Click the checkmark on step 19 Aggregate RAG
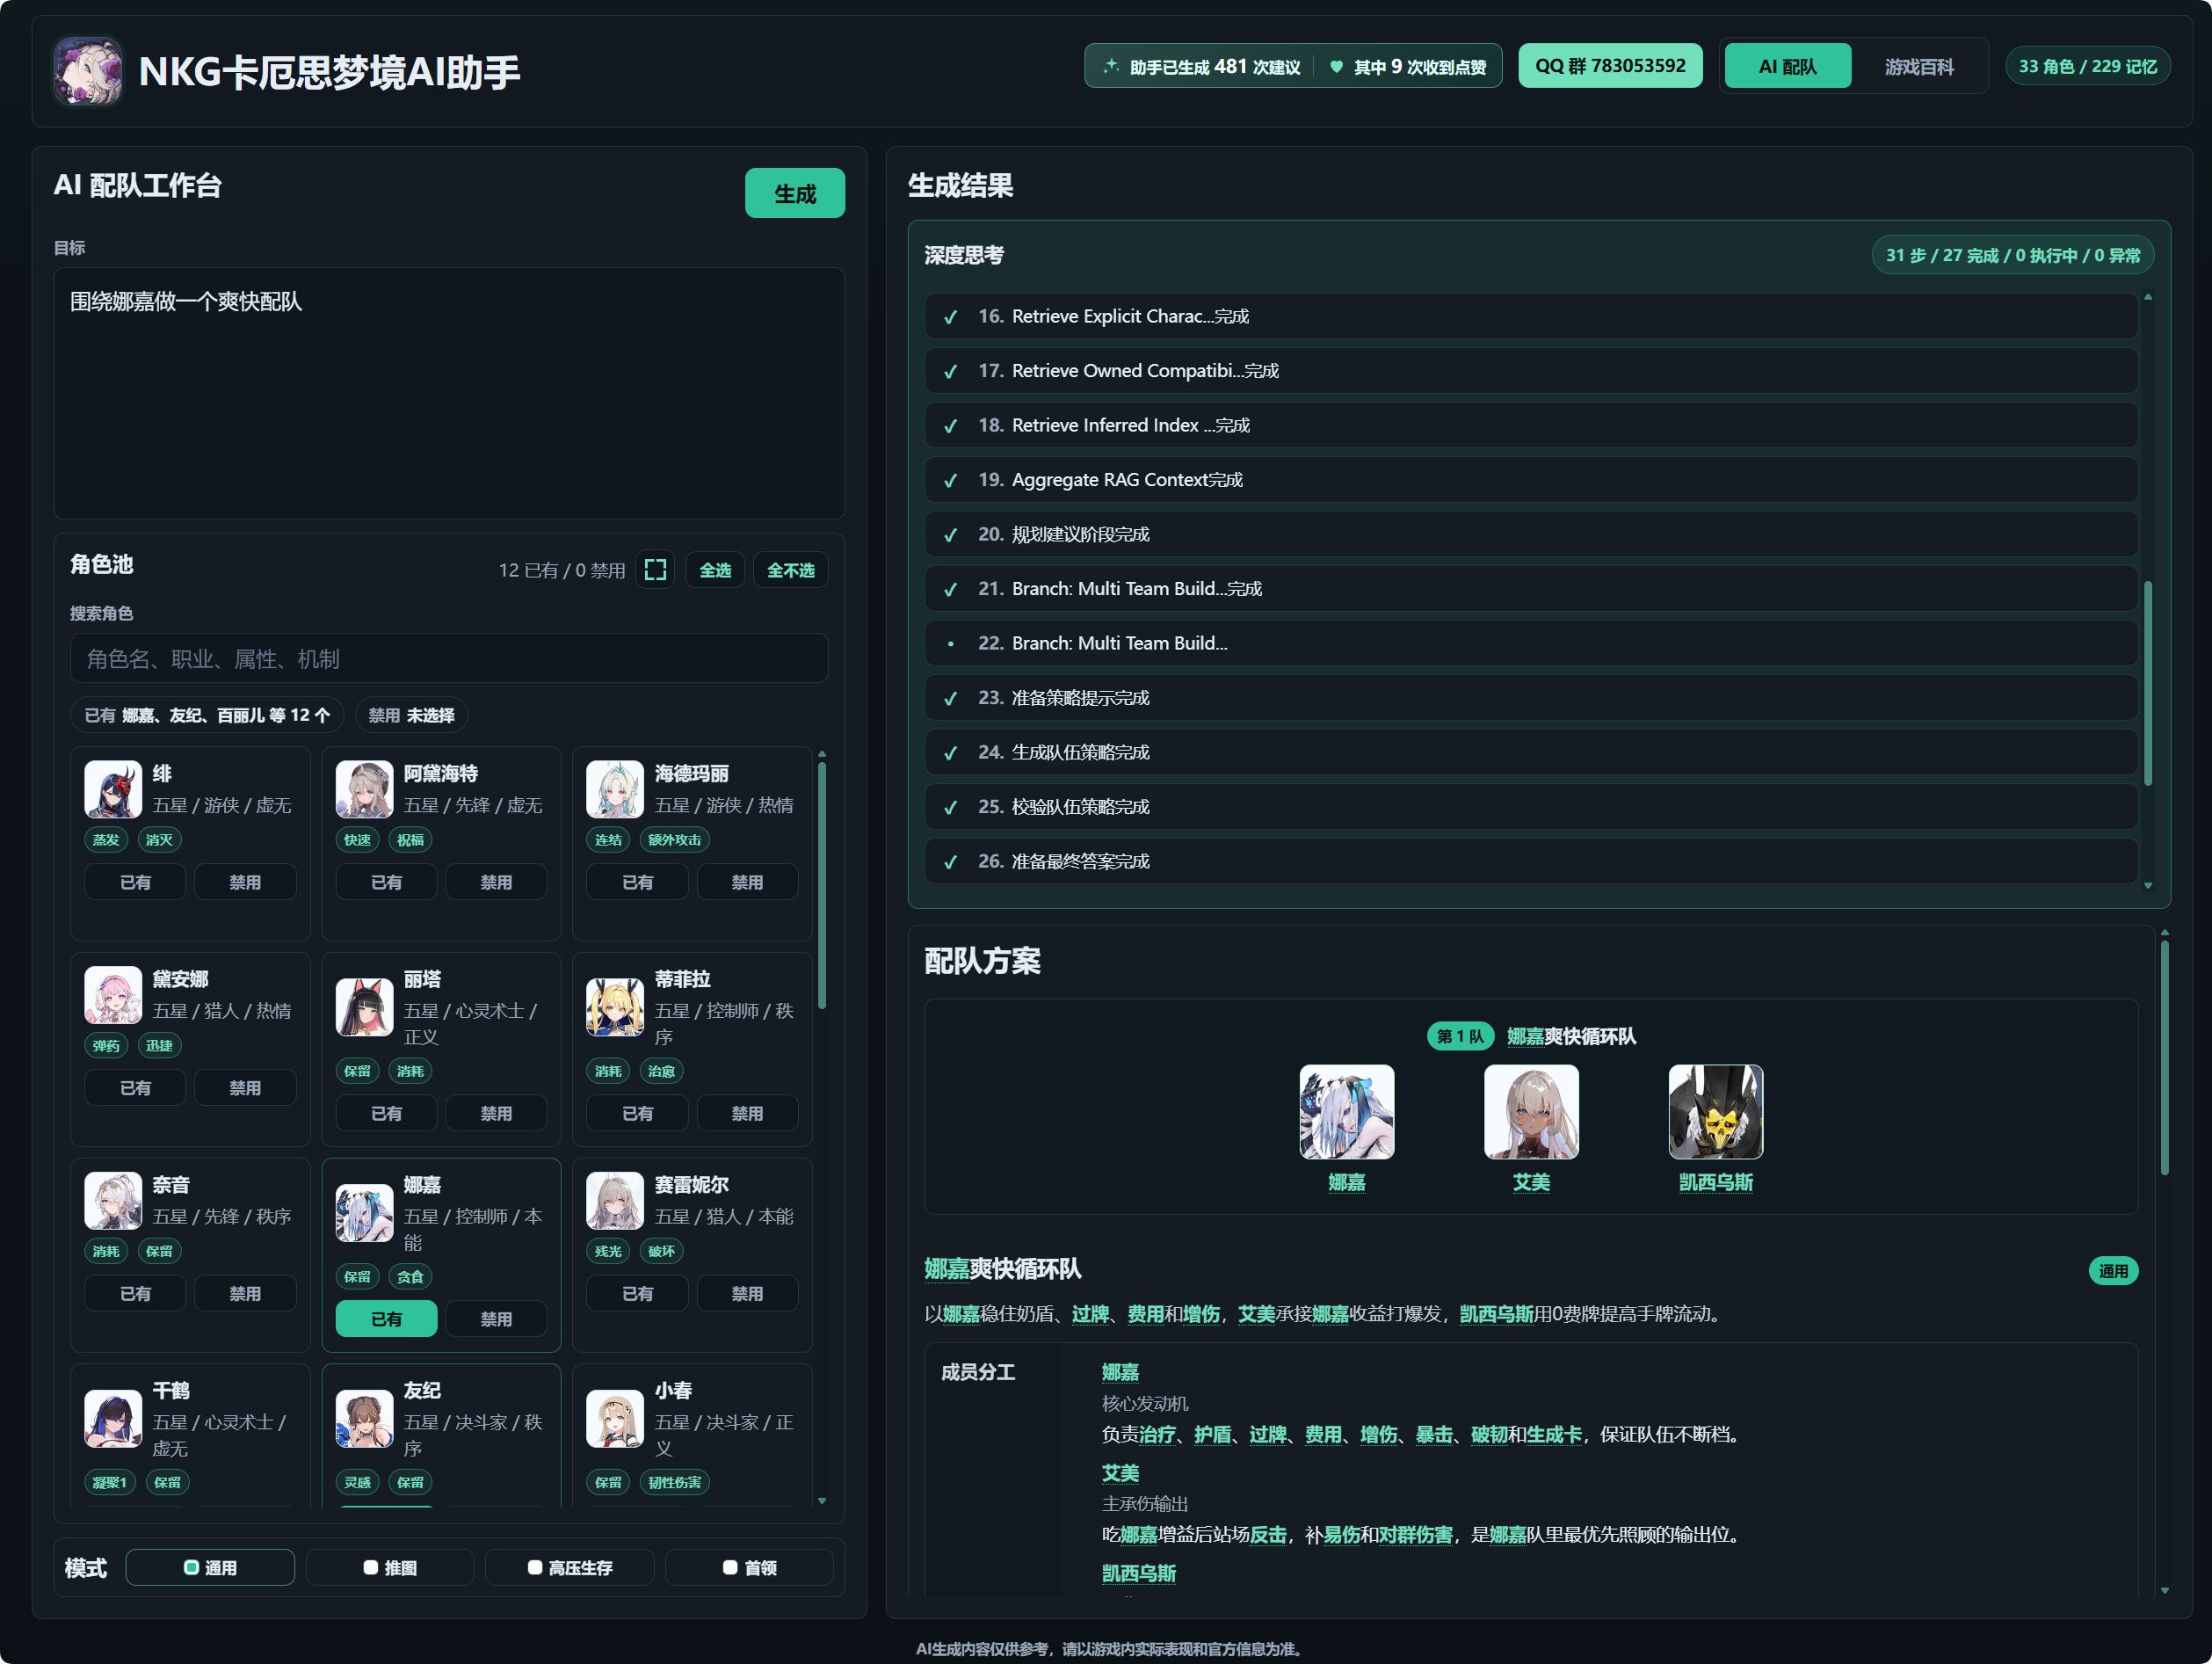Viewport: 2212px width, 1664px height. (950, 480)
